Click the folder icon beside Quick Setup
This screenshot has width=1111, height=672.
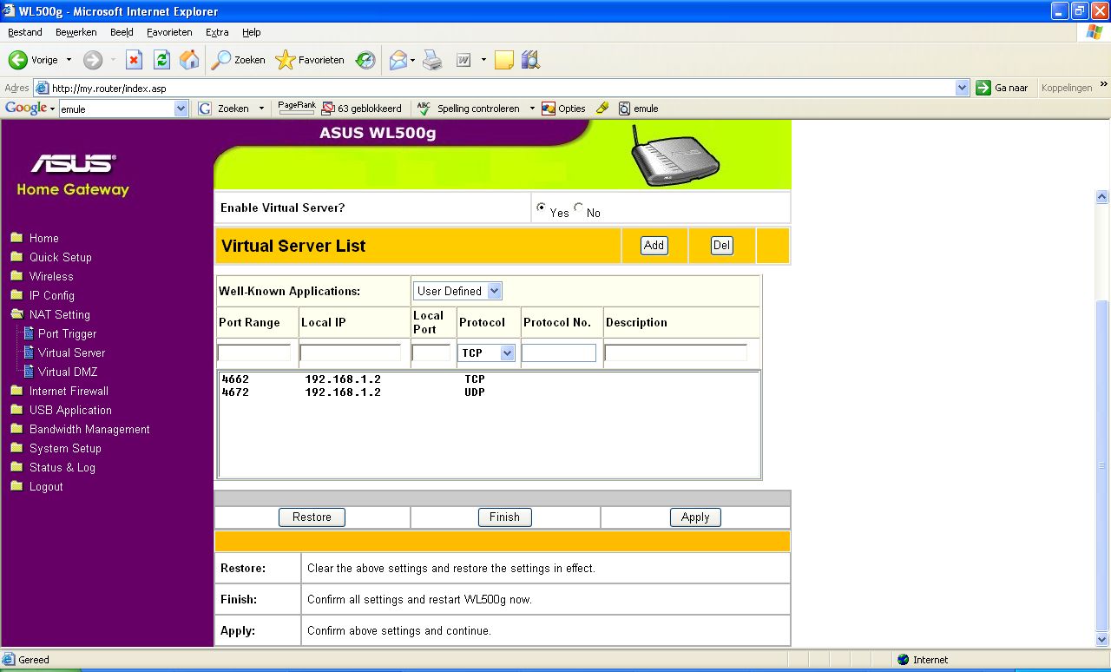(x=16, y=257)
